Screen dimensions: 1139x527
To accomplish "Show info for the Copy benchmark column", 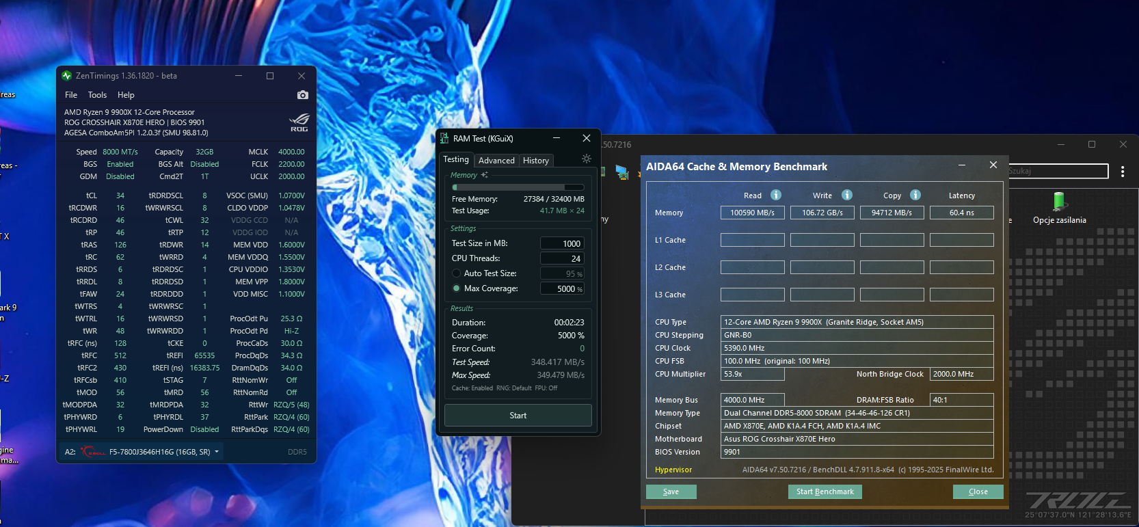I will point(915,195).
